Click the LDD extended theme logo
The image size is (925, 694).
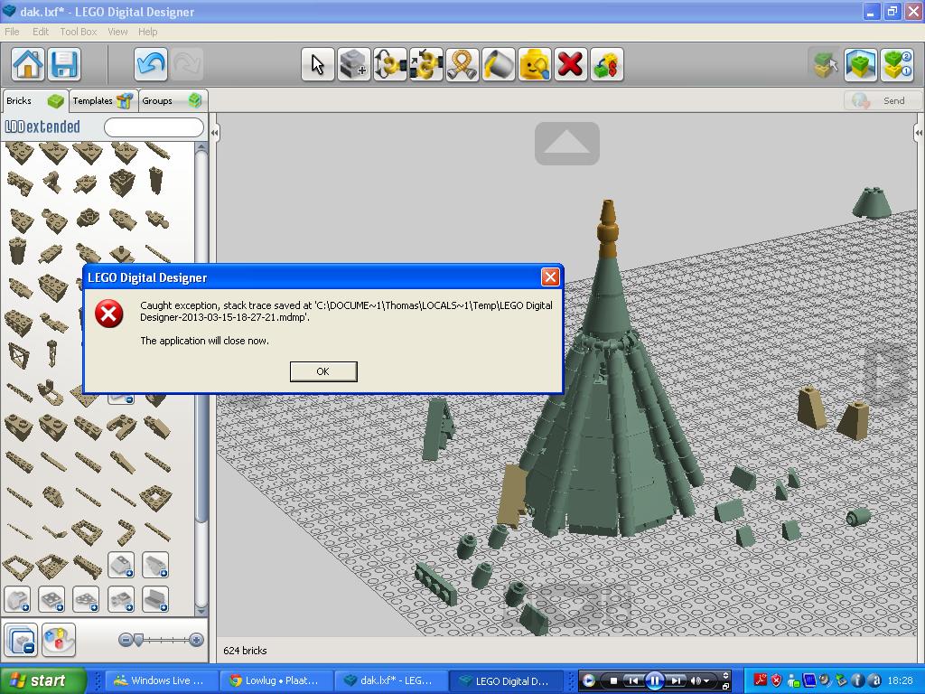pyautogui.click(x=42, y=127)
